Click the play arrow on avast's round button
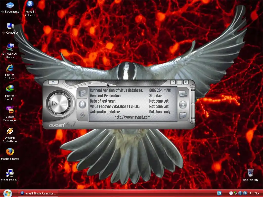This screenshot has height=197, width=263. (54, 103)
